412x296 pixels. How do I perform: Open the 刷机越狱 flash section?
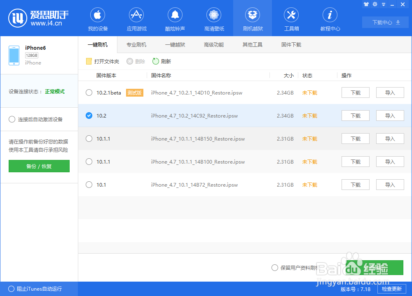tap(253, 19)
